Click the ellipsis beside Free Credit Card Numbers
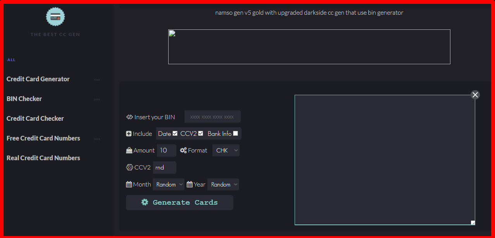The width and height of the screenshot is (495, 238). 97,139
